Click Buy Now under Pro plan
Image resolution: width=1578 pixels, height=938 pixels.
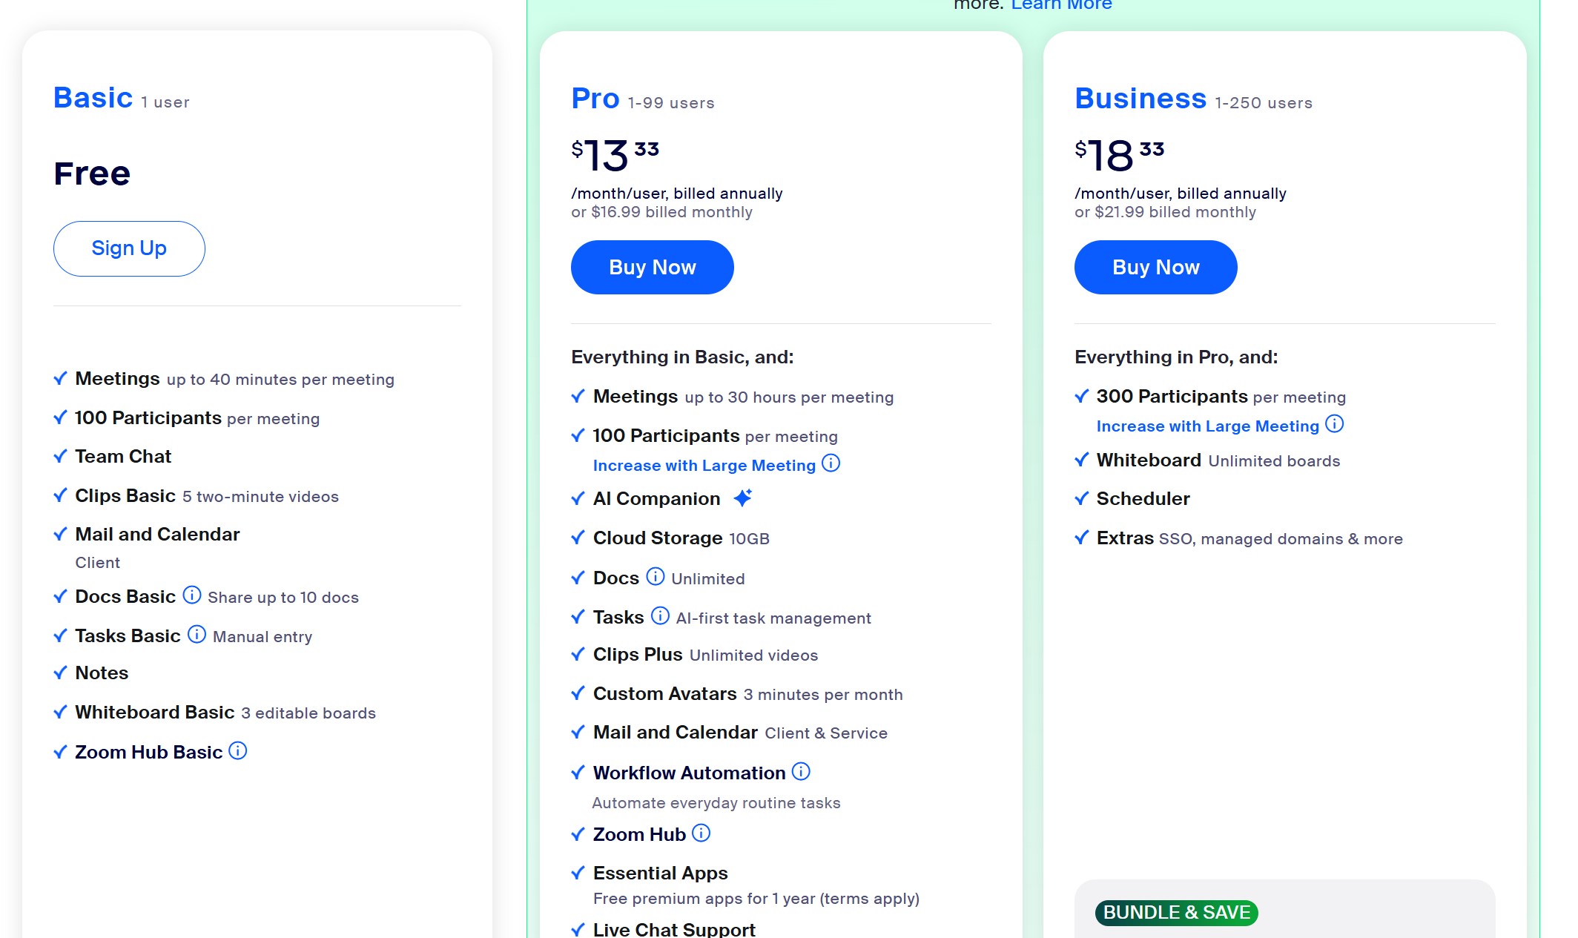pyautogui.click(x=653, y=267)
